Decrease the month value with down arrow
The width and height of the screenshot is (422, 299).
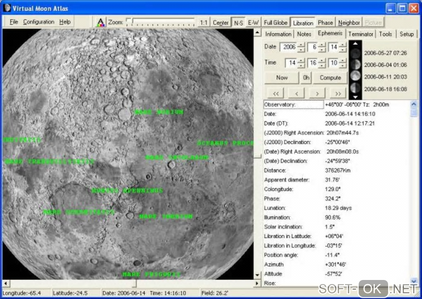[322, 50]
